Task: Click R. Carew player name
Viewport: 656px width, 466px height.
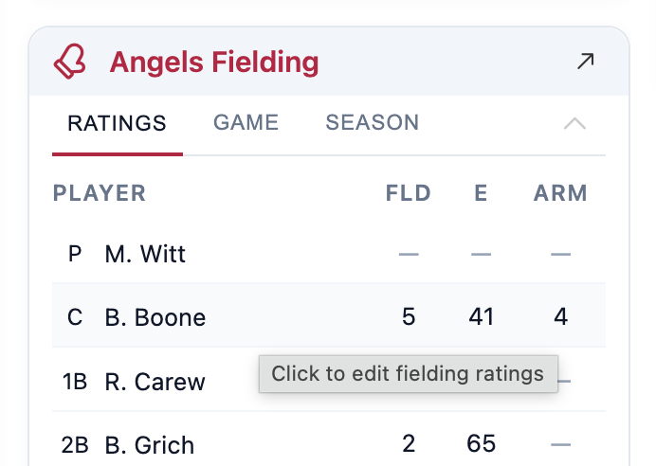Action: click(155, 382)
